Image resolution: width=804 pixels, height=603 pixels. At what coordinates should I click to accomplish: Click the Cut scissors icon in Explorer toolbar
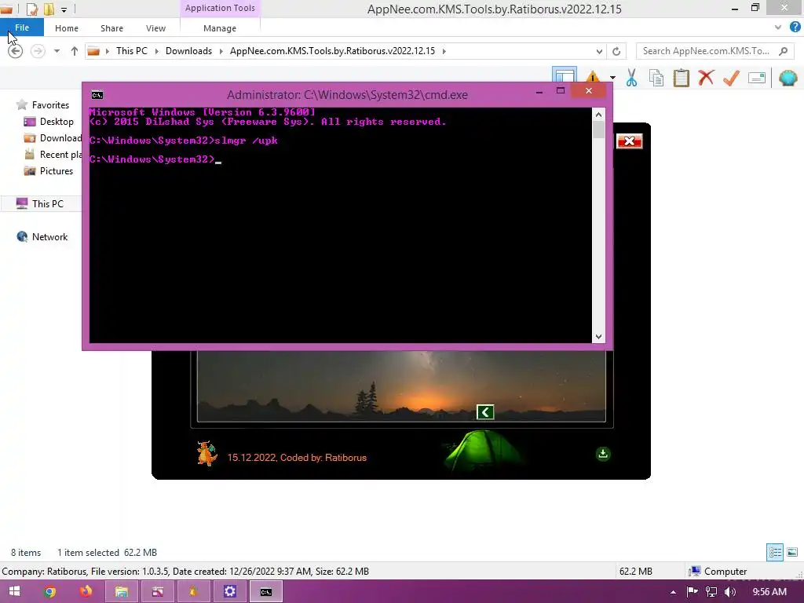631,78
